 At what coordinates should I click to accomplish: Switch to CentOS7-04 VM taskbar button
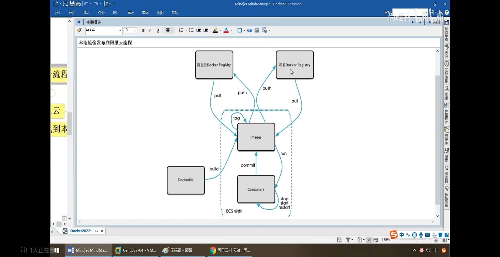point(136,250)
